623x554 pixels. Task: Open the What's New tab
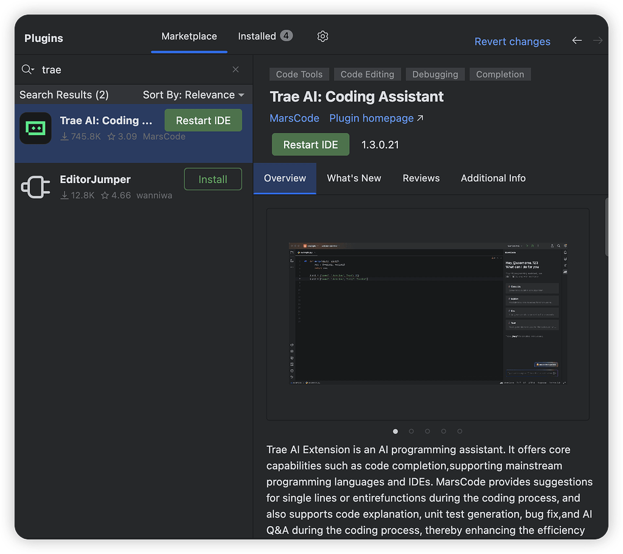[x=354, y=178]
